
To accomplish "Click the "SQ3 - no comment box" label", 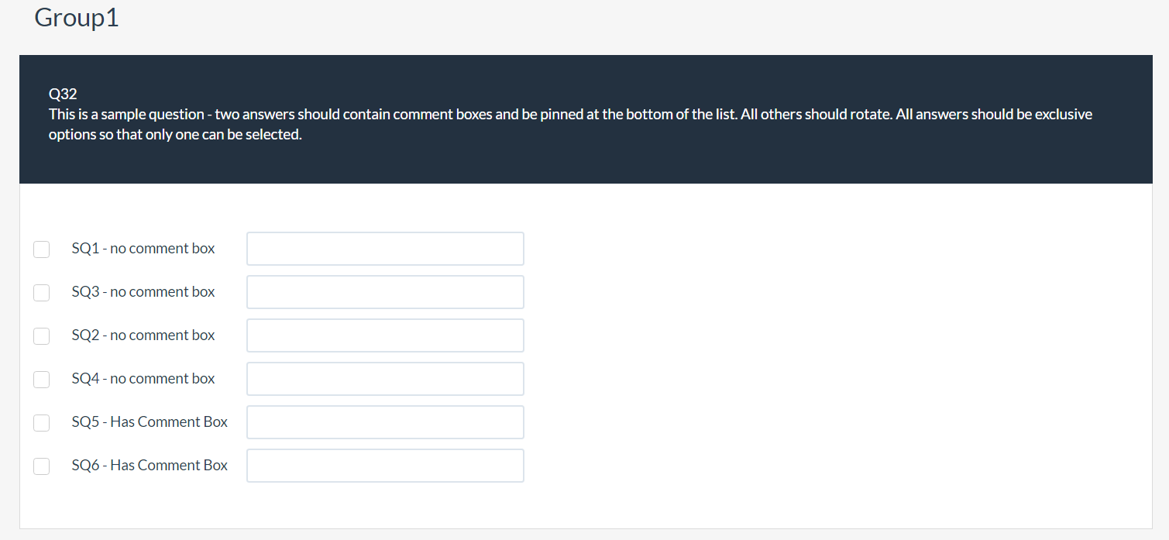I will click(143, 292).
